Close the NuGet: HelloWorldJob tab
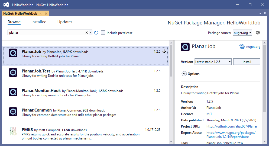Viewport: 269px width, 146px height. click(46, 14)
